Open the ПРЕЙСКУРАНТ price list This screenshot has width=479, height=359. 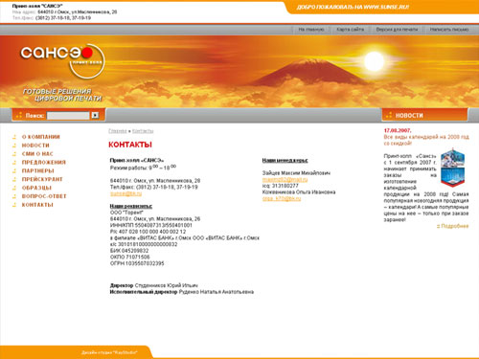tap(42, 179)
